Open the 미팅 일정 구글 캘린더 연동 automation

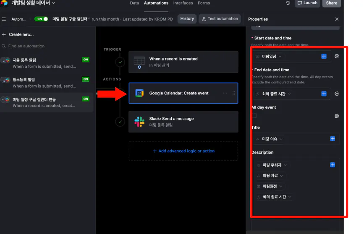pos(47,102)
